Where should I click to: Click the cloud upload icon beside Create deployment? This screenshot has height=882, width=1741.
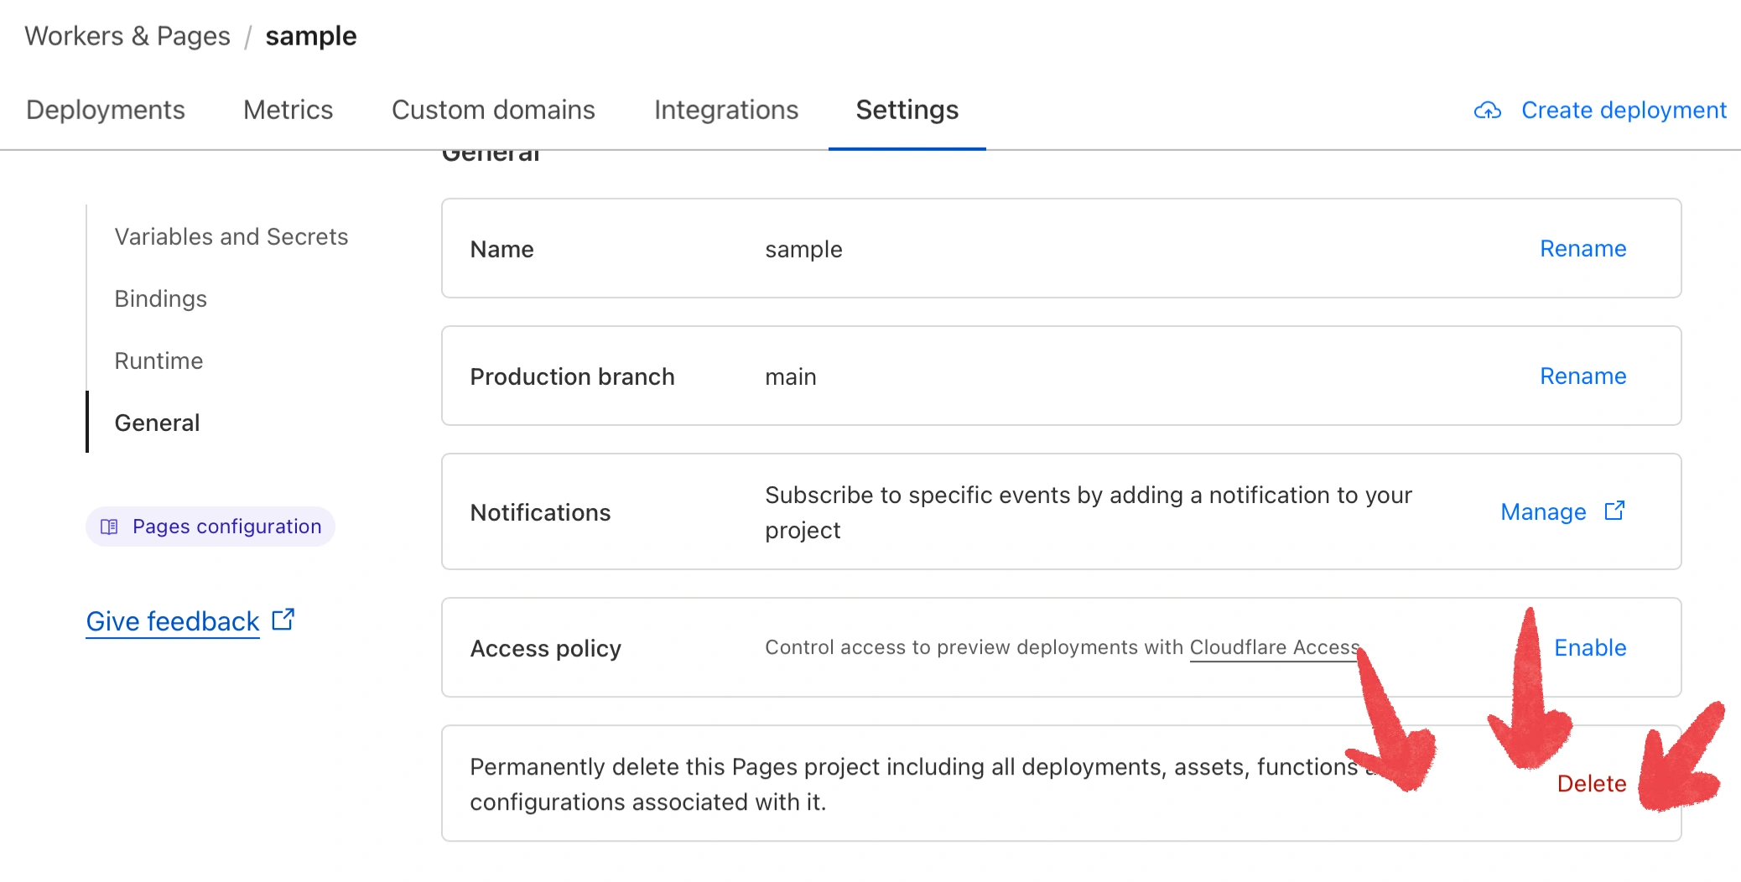pos(1487,111)
